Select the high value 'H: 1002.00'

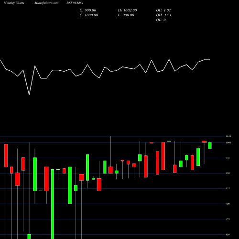point(127,11)
